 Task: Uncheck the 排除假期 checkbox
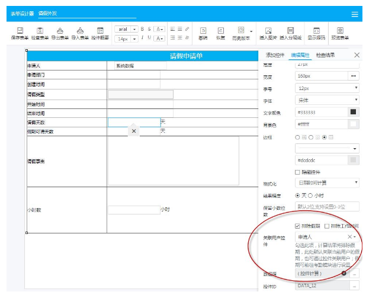point(298,226)
